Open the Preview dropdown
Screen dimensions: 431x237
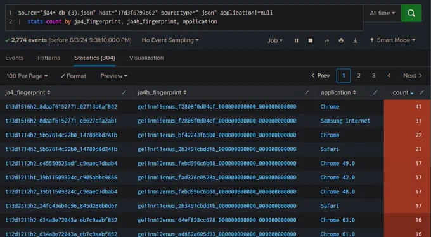(x=114, y=76)
